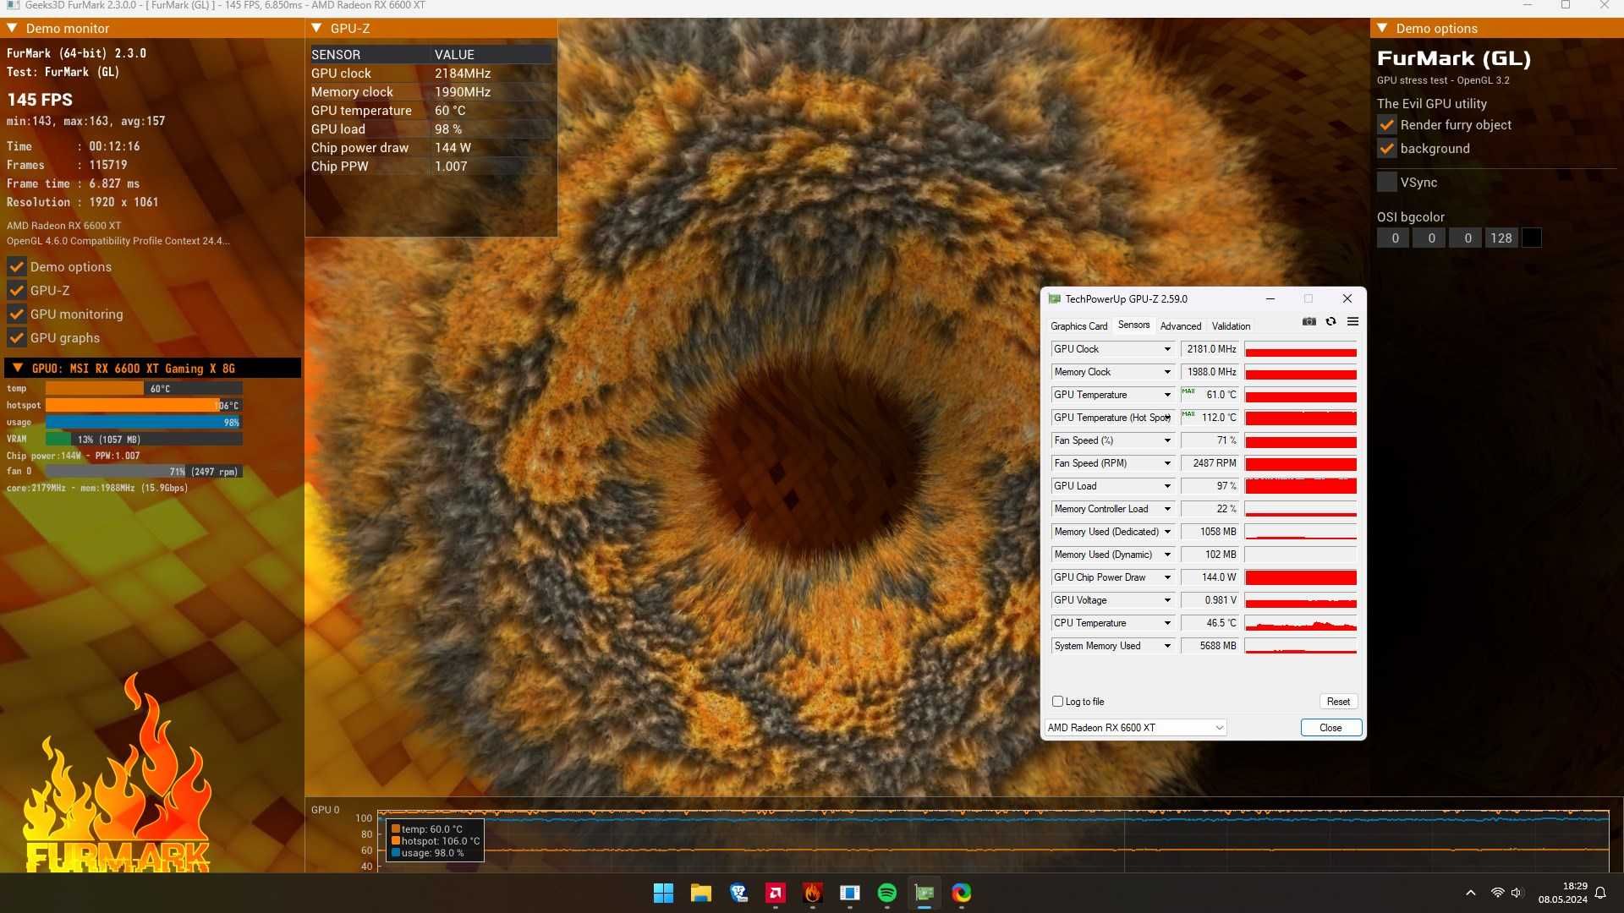1624x913 pixels.
Task: Open the Validation tab
Action: tap(1231, 326)
